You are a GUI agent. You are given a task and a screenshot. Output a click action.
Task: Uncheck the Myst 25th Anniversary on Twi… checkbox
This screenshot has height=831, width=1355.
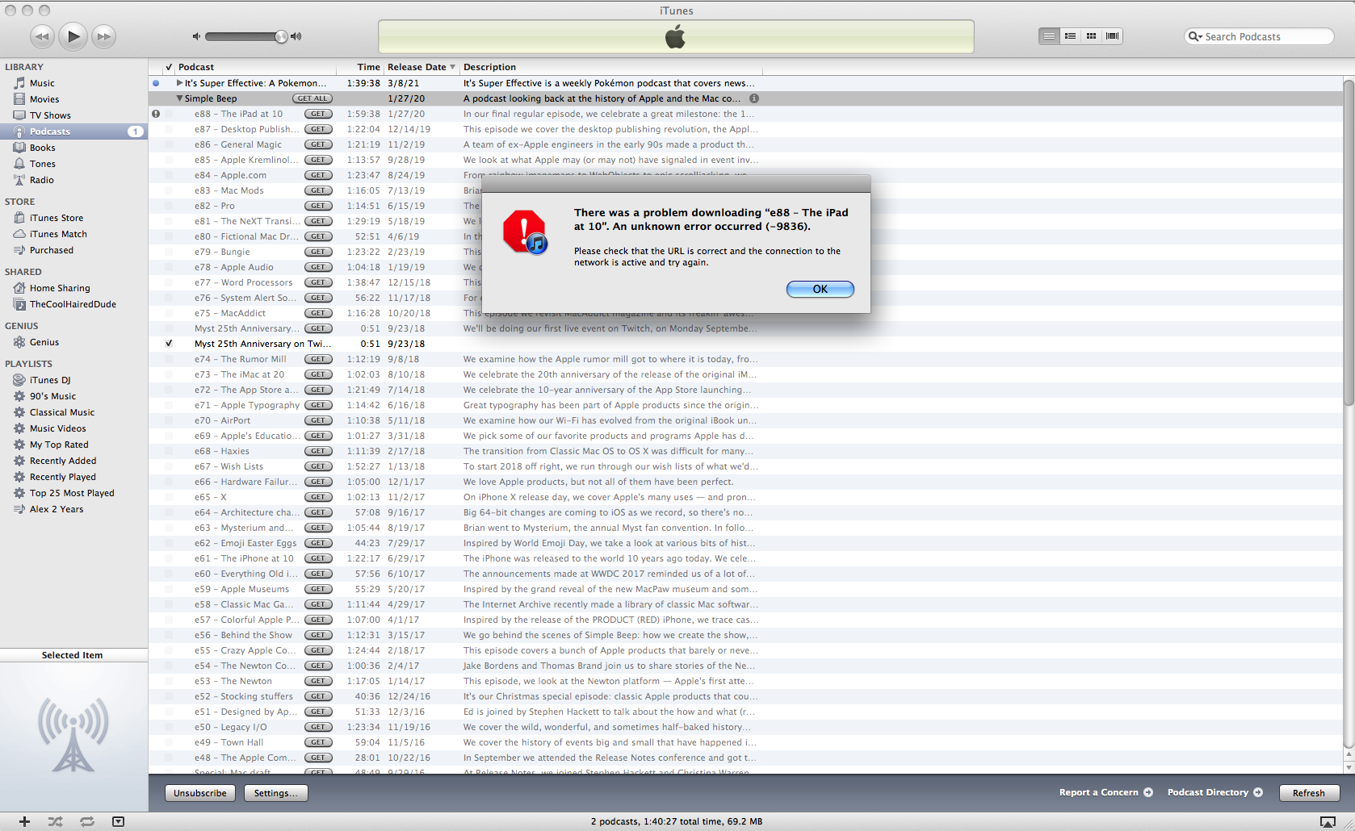click(169, 344)
